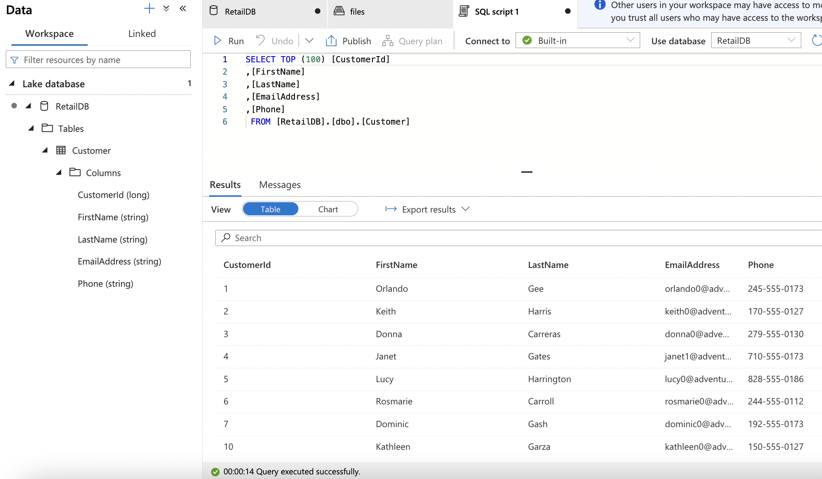Collapse the Lake database section
This screenshot has height=479, width=822.
[x=12, y=83]
